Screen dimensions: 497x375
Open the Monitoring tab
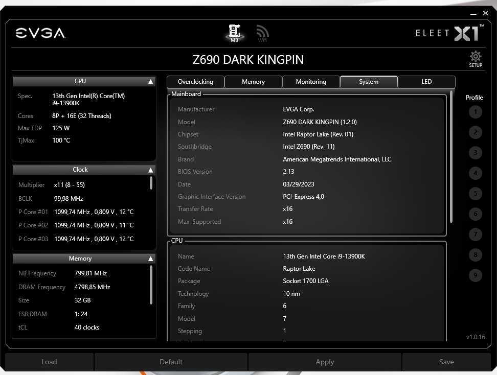(x=311, y=81)
